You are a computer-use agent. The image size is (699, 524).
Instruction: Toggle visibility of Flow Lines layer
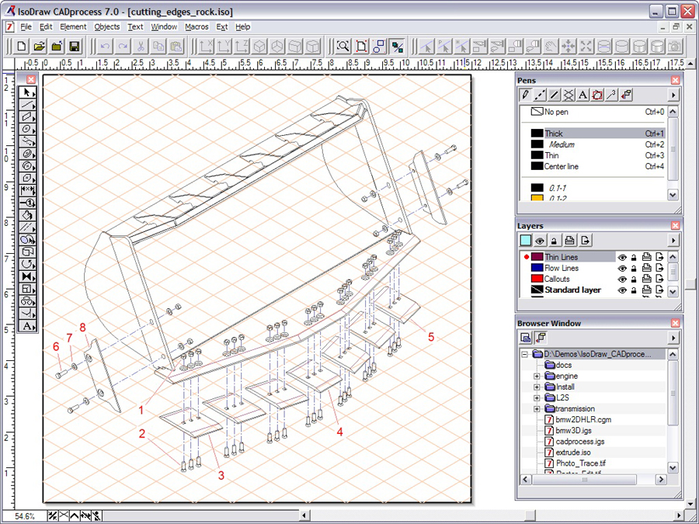click(622, 269)
